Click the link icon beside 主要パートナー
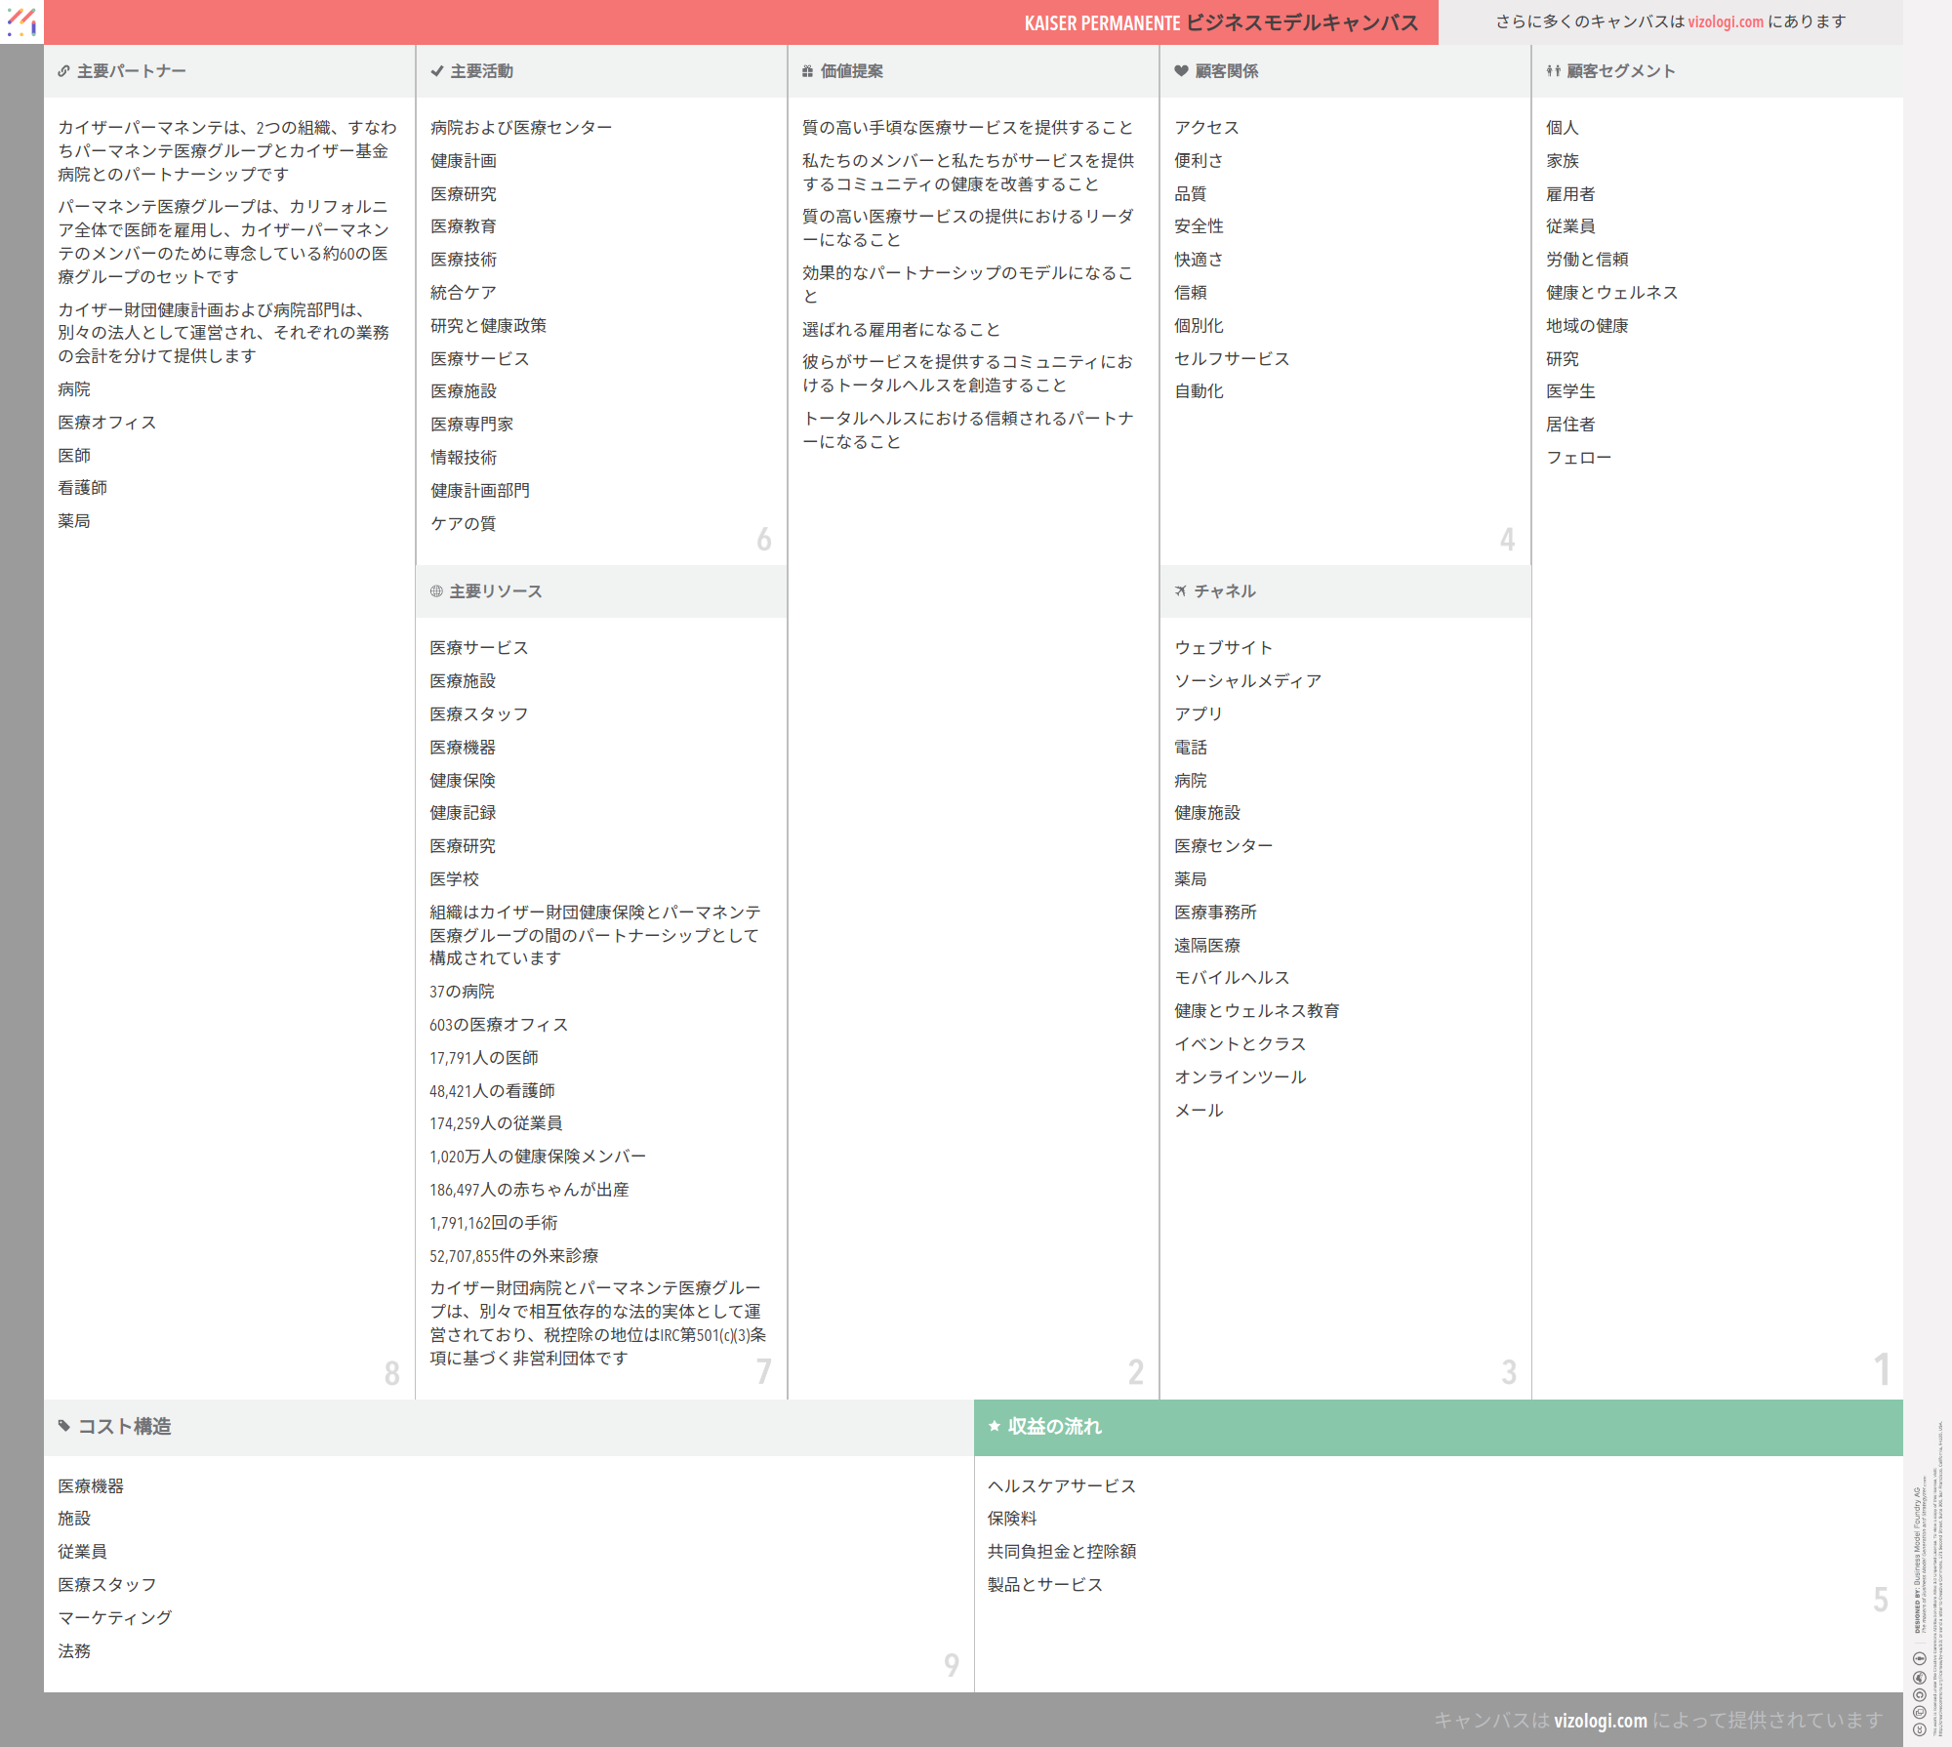 pos(63,71)
